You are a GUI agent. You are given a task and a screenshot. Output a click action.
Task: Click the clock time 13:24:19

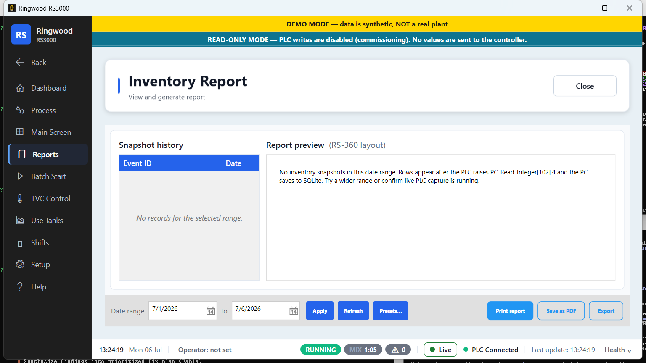[x=111, y=350]
